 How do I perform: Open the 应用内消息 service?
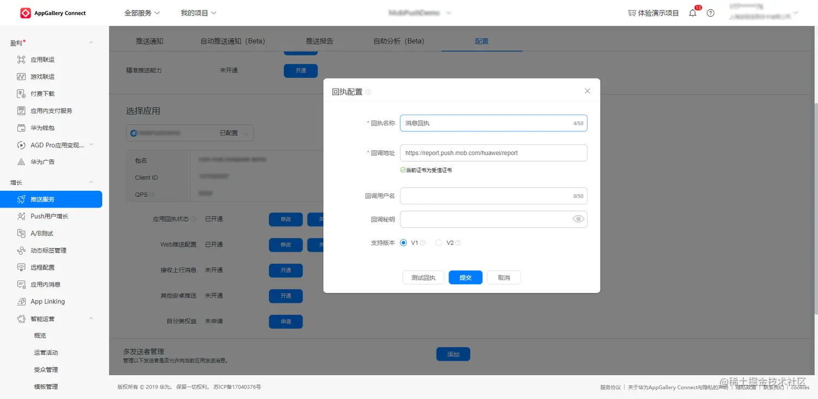click(x=42, y=284)
